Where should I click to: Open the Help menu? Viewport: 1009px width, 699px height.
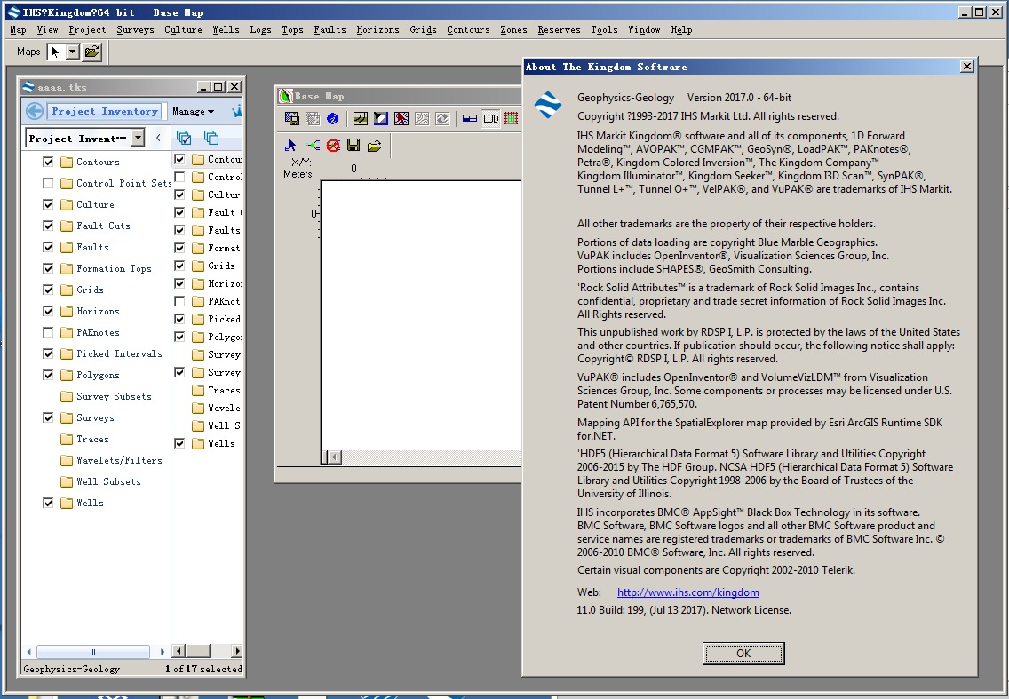click(681, 29)
